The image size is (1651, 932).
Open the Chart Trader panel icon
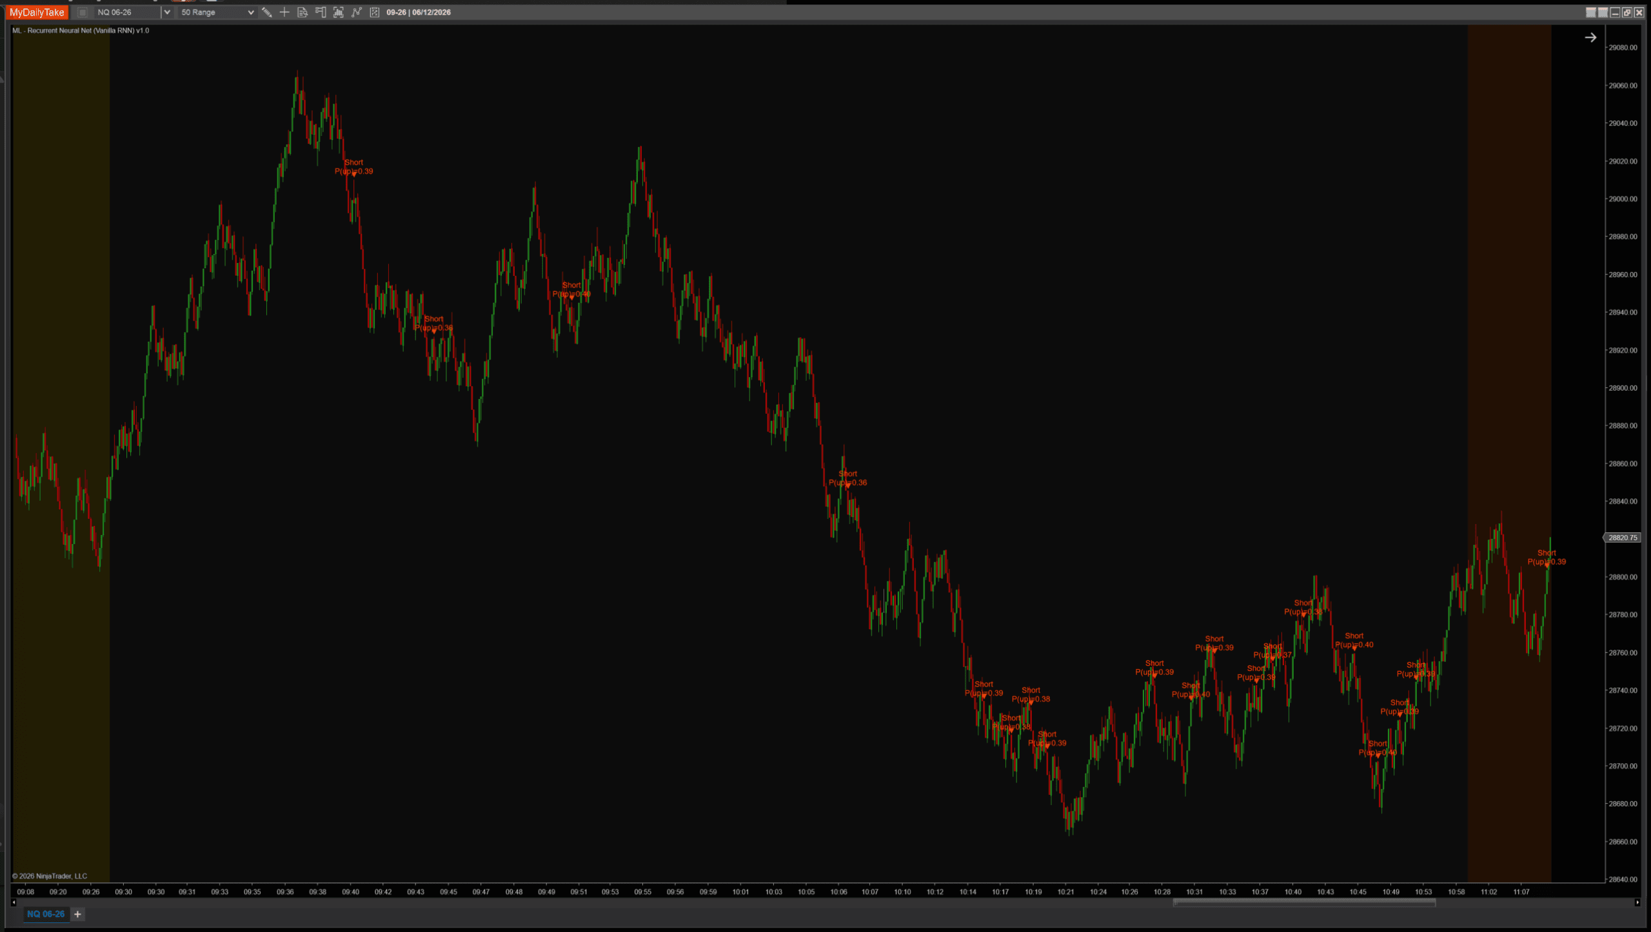[x=321, y=12]
